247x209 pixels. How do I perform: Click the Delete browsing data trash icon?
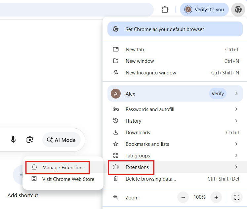pyautogui.click(x=116, y=179)
